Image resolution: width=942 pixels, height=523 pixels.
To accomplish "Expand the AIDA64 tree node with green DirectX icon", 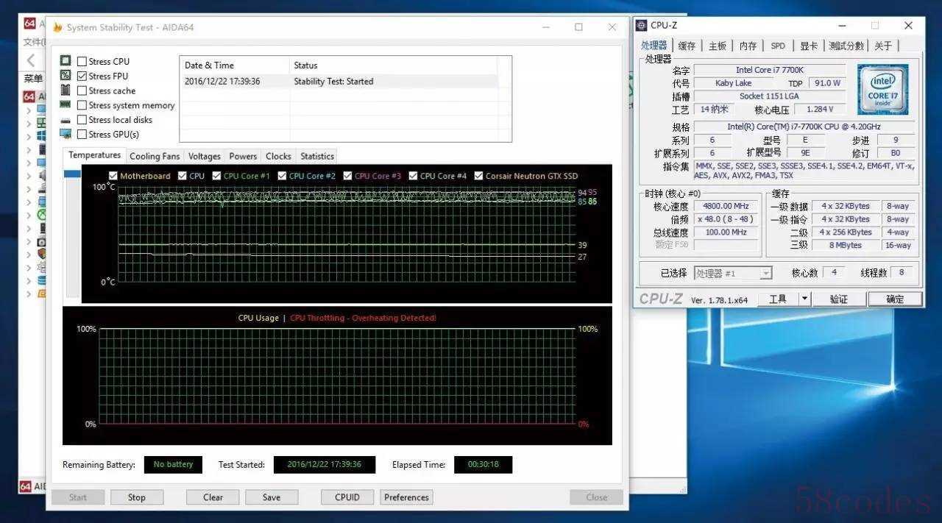I will tap(29, 215).
